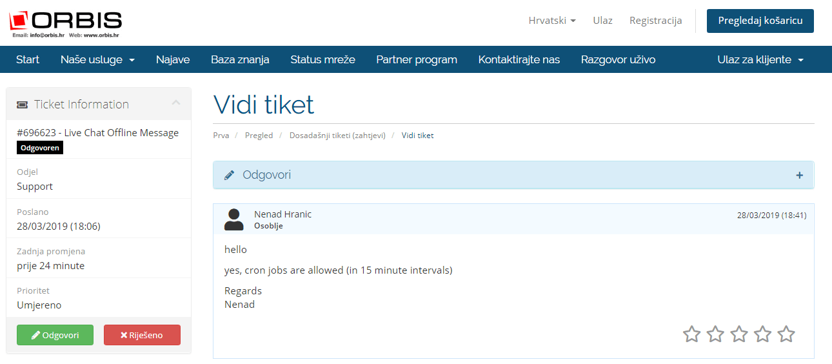The width and height of the screenshot is (832, 364).
Task: Open Naše usluge dropdown menu
Action: click(97, 59)
